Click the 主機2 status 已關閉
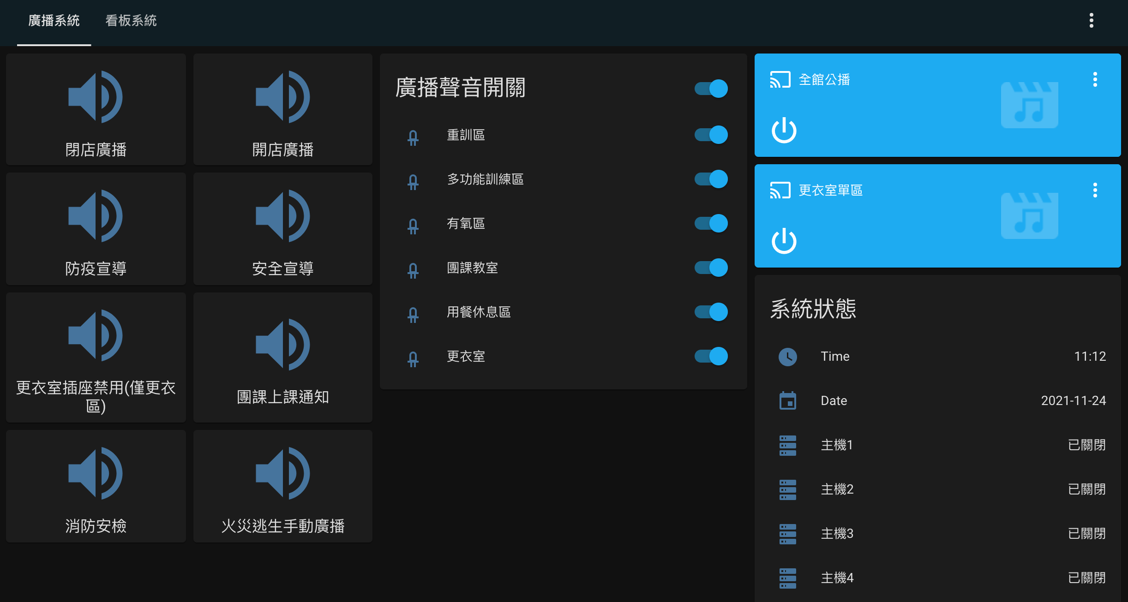1128x602 pixels. tap(1087, 489)
